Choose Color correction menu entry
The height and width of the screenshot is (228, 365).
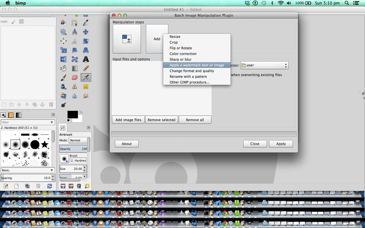[x=197, y=54]
